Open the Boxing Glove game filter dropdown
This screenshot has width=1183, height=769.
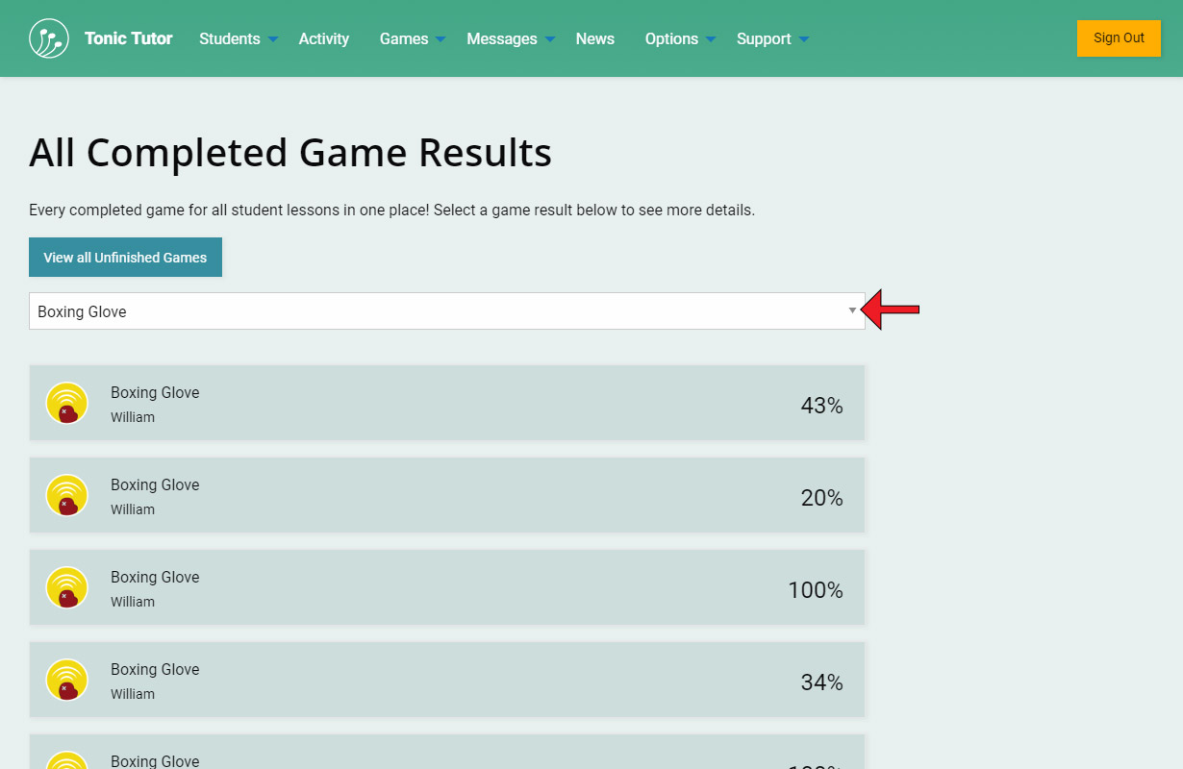tap(446, 311)
